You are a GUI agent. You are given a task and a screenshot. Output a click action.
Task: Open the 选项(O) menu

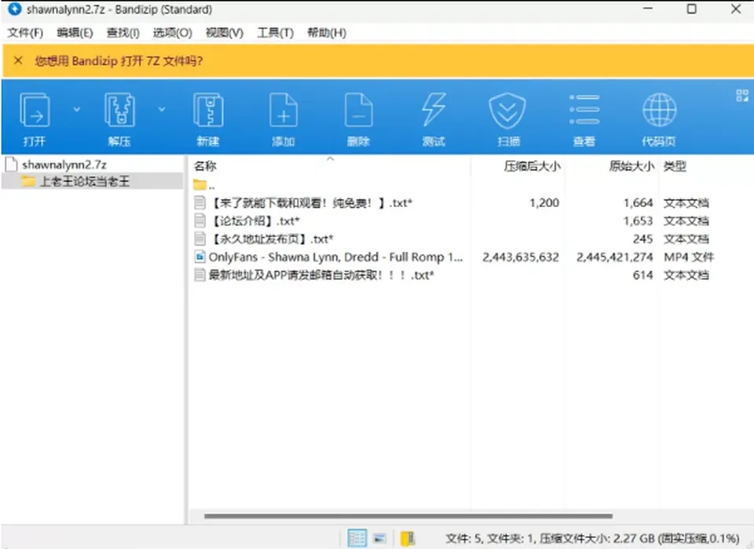click(x=172, y=33)
